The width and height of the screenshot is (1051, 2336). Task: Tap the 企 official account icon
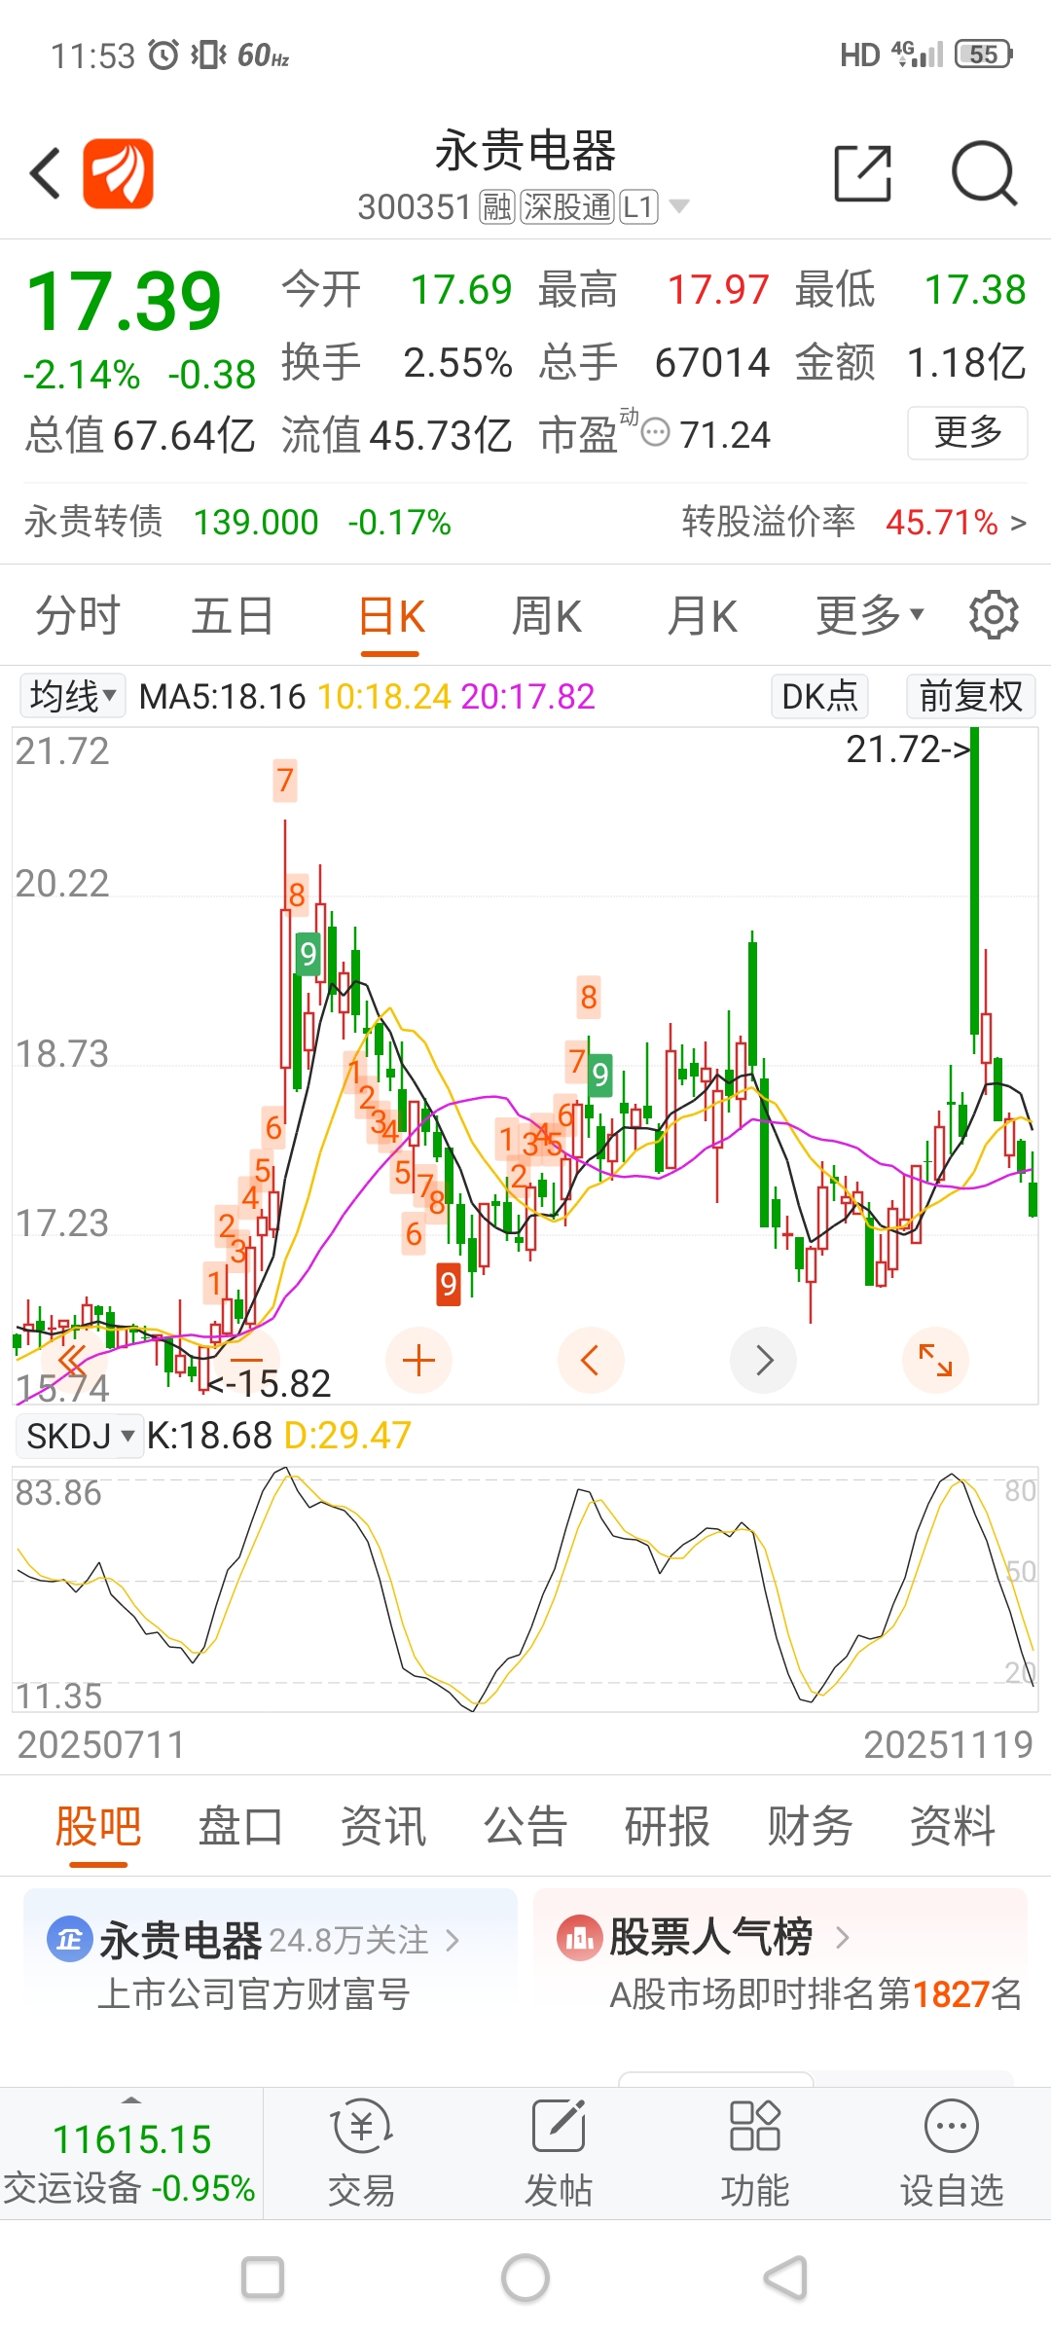click(x=69, y=1939)
